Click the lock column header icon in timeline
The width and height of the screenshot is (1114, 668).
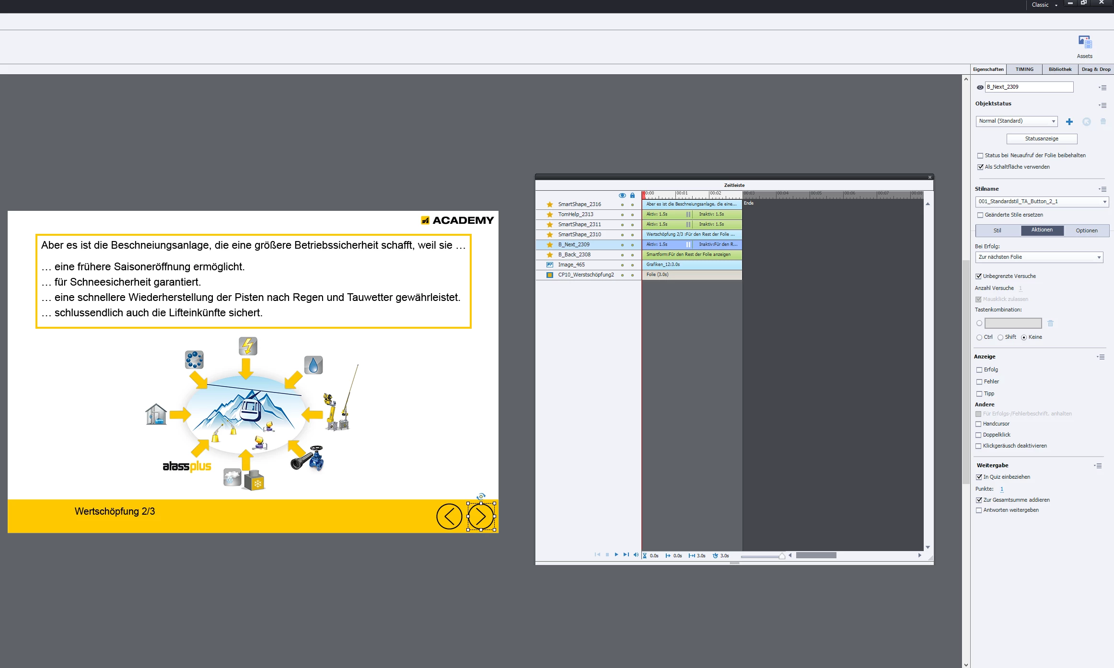(x=632, y=196)
